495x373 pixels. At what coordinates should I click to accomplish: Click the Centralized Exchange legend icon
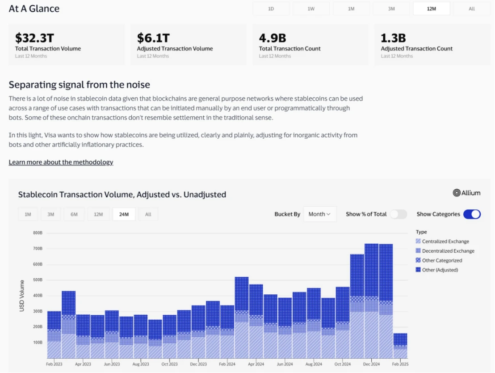point(418,242)
